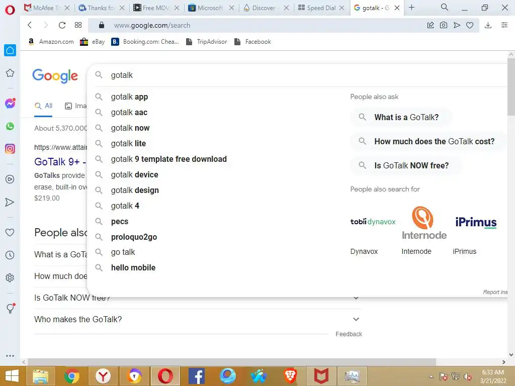515x386 pixels.
Task: Open Amazon.com bookmark
Action: coord(51,42)
